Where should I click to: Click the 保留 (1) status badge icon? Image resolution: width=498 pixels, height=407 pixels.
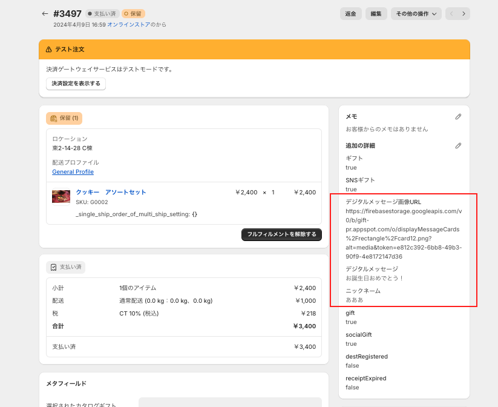pos(54,118)
